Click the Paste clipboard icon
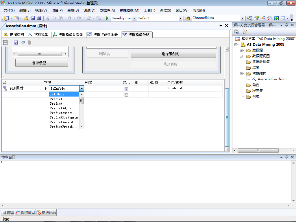 [x=61, y=18]
